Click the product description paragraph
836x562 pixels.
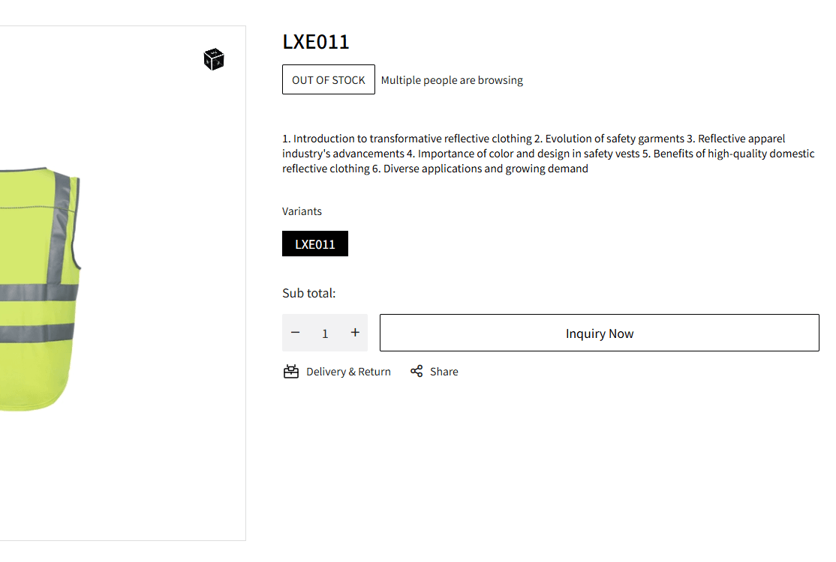point(548,154)
